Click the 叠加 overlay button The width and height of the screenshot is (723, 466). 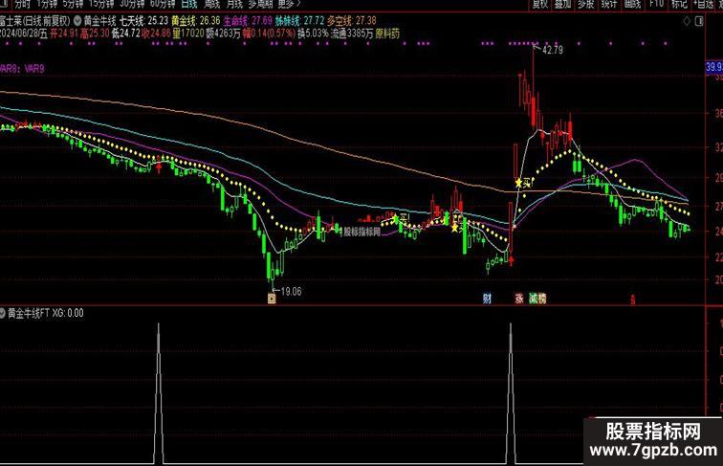pyautogui.click(x=563, y=4)
